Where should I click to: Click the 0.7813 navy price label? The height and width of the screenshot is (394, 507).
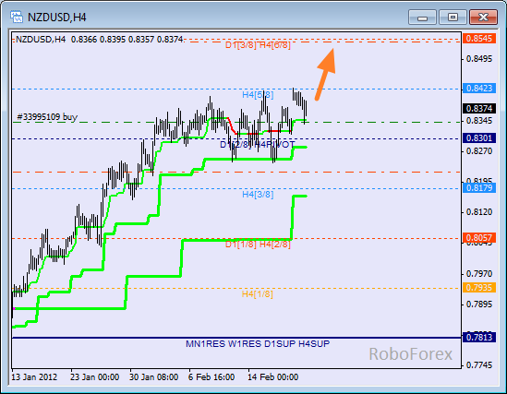(x=479, y=338)
